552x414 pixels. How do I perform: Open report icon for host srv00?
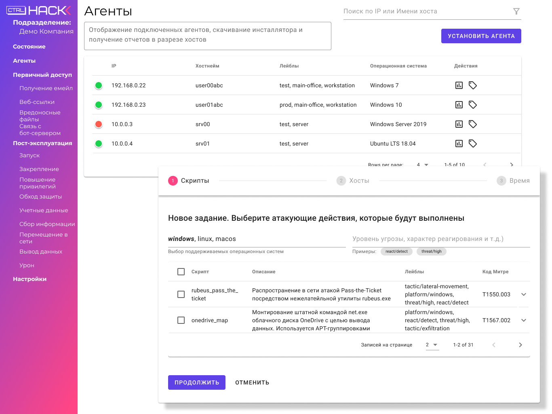click(459, 124)
